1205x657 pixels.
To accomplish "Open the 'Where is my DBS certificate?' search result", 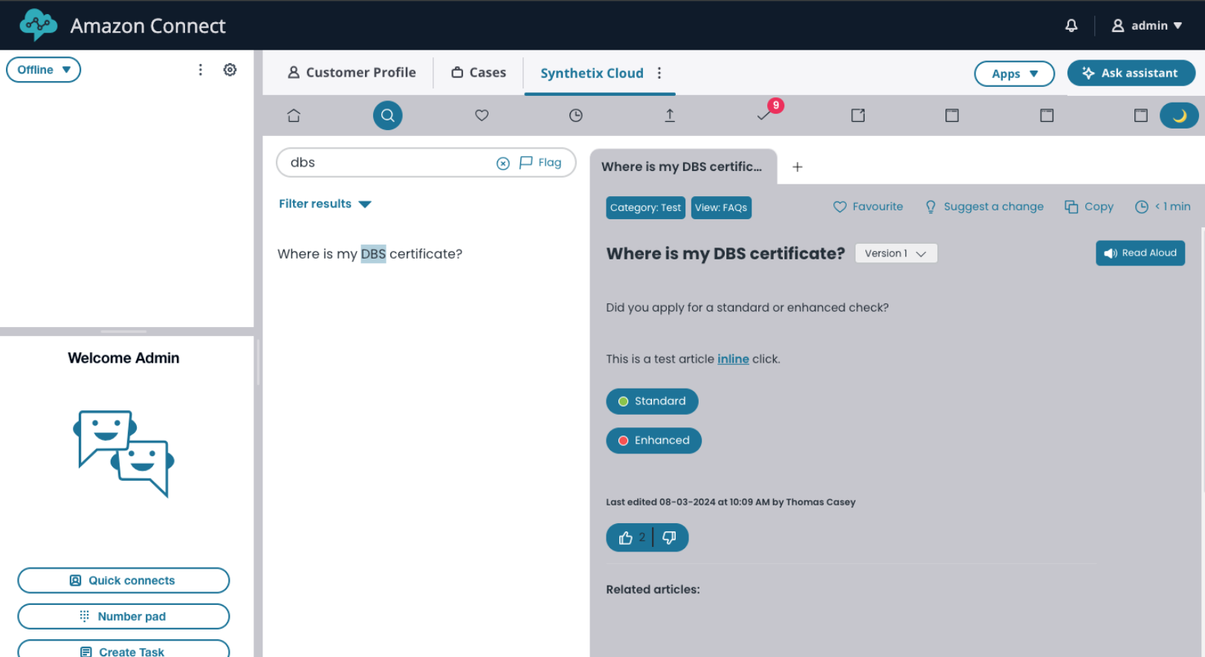I will (369, 253).
